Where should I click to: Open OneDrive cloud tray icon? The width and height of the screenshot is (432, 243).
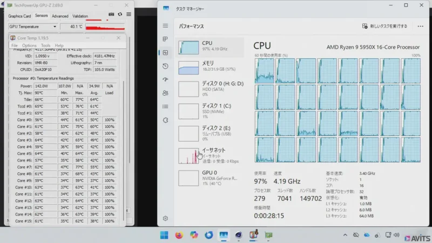(x=367, y=235)
